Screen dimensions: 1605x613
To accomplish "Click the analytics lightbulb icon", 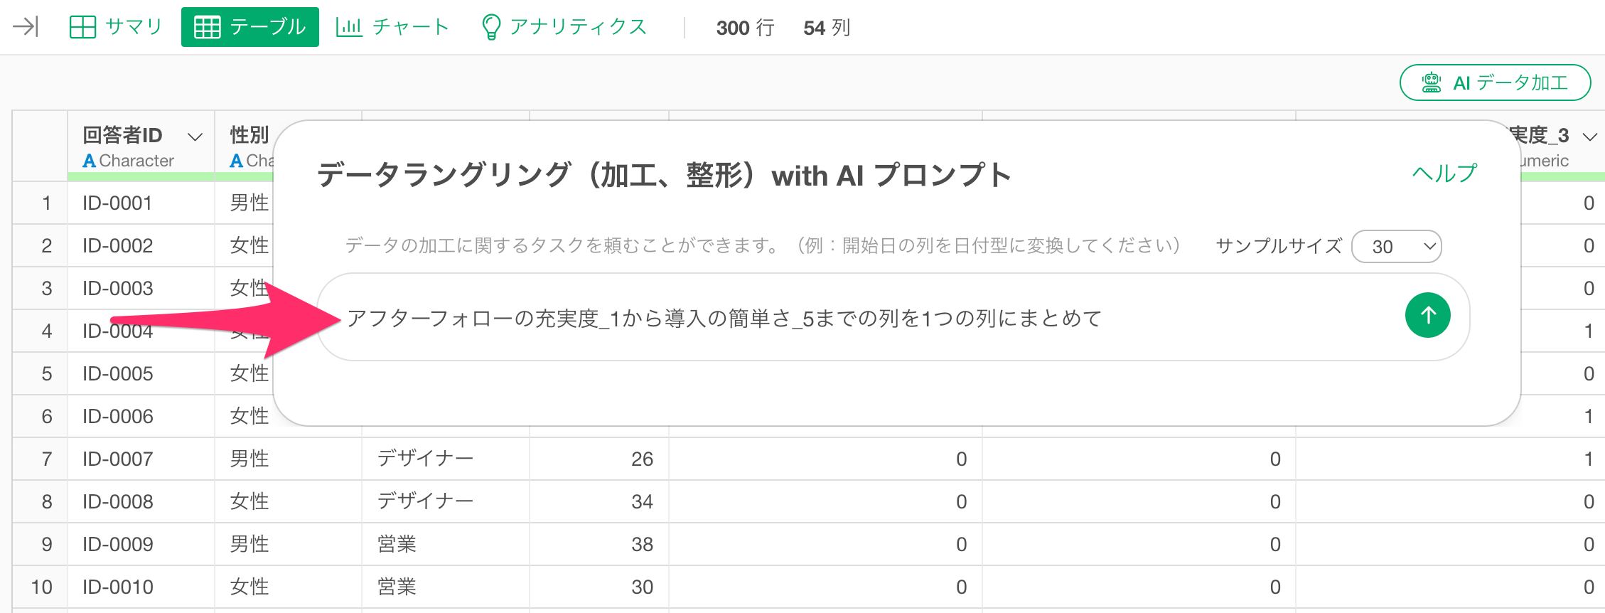I will point(490,27).
